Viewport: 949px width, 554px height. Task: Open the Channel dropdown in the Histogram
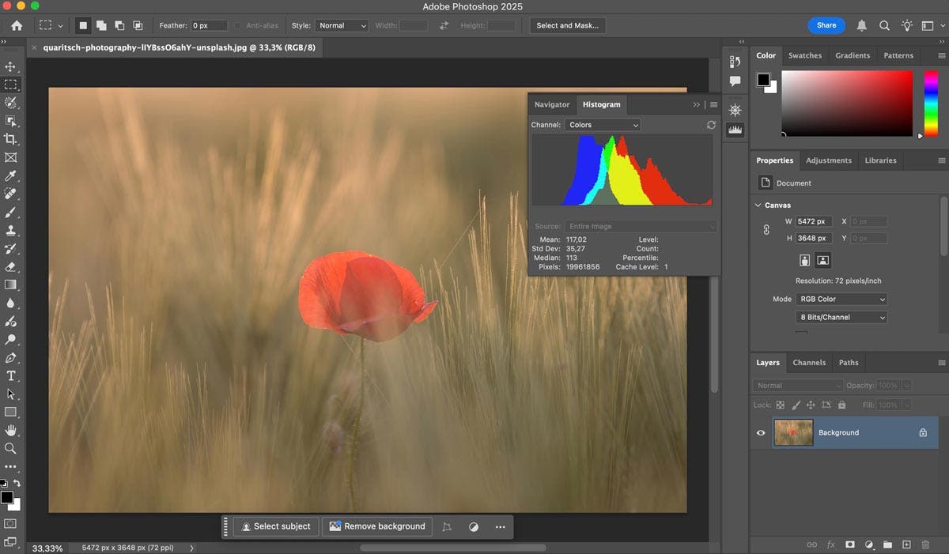(602, 124)
